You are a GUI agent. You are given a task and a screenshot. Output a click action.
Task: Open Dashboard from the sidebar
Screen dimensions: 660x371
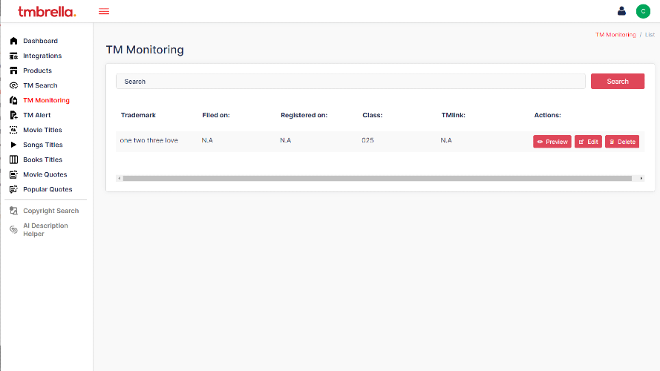tap(40, 41)
